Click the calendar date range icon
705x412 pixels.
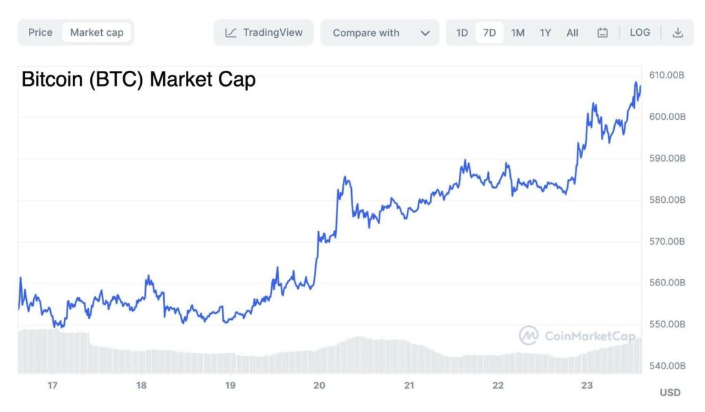(602, 32)
